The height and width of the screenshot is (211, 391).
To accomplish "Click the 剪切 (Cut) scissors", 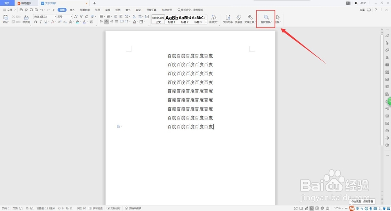I will [16, 17].
